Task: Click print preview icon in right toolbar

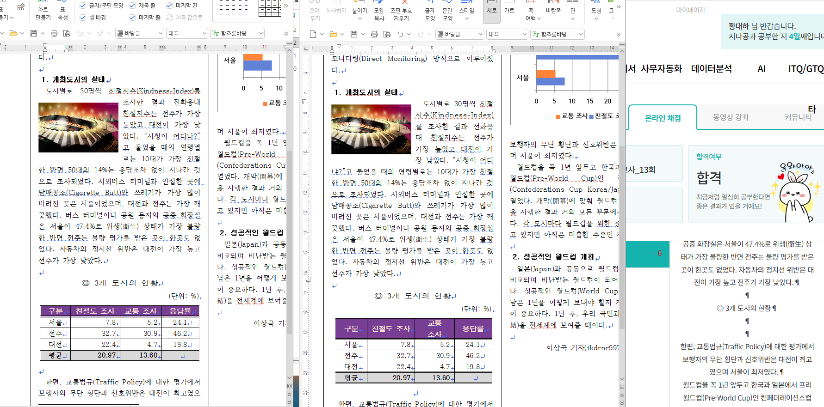Action: [387, 34]
